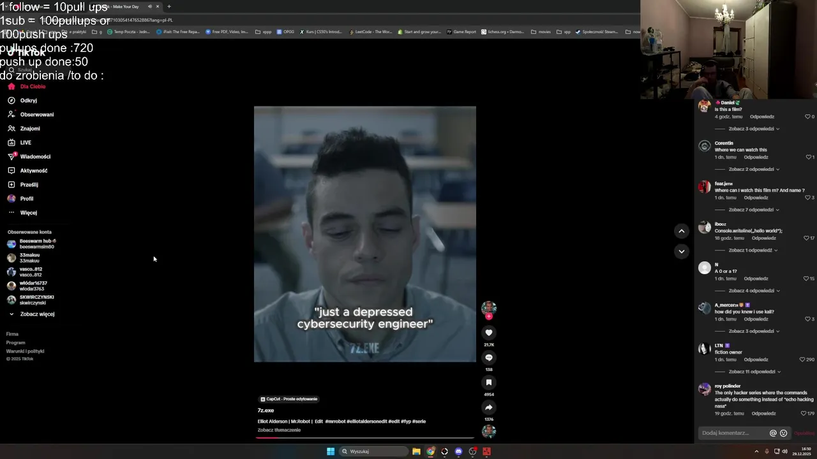Open a new browser tab
The width and height of the screenshot is (817, 459).
(x=169, y=6)
